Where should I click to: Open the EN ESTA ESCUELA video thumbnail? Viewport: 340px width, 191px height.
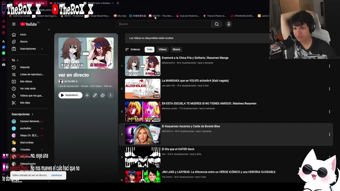pos(143,111)
